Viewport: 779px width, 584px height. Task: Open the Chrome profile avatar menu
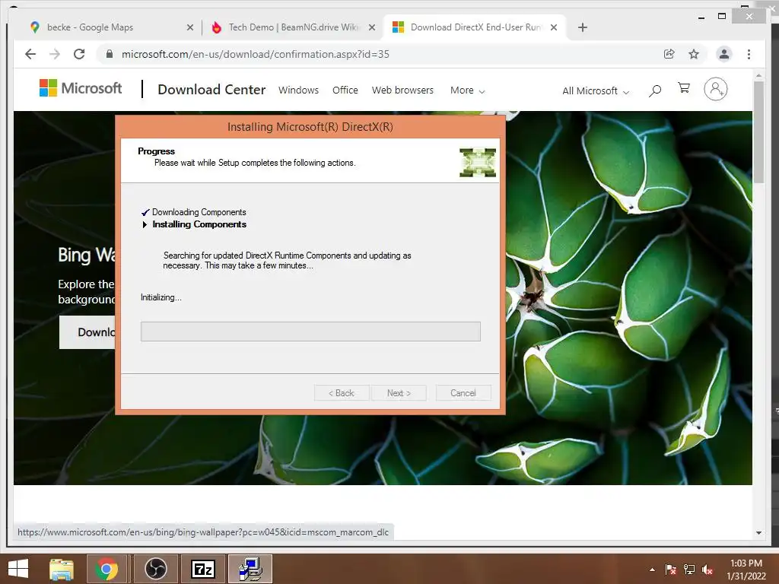click(x=724, y=54)
